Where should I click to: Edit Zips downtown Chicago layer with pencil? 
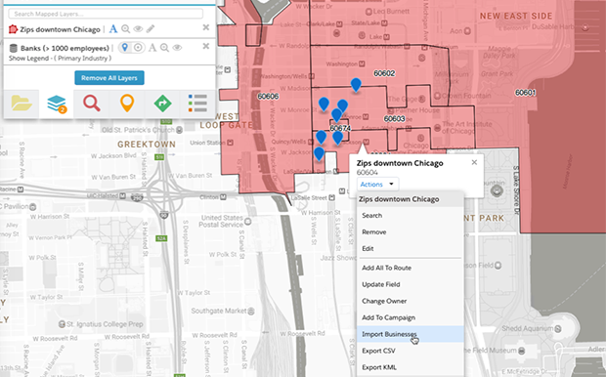click(x=151, y=29)
